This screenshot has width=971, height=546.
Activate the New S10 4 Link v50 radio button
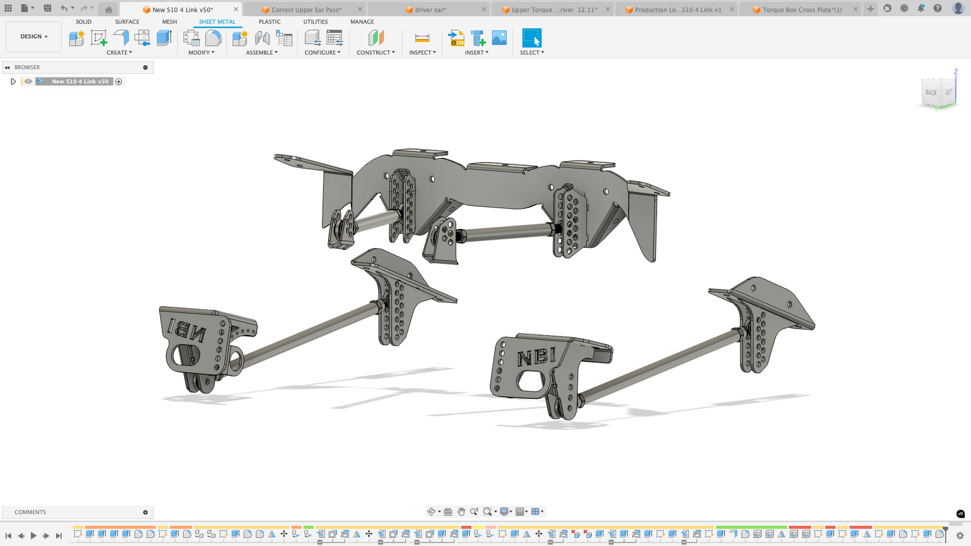(x=119, y=81)
